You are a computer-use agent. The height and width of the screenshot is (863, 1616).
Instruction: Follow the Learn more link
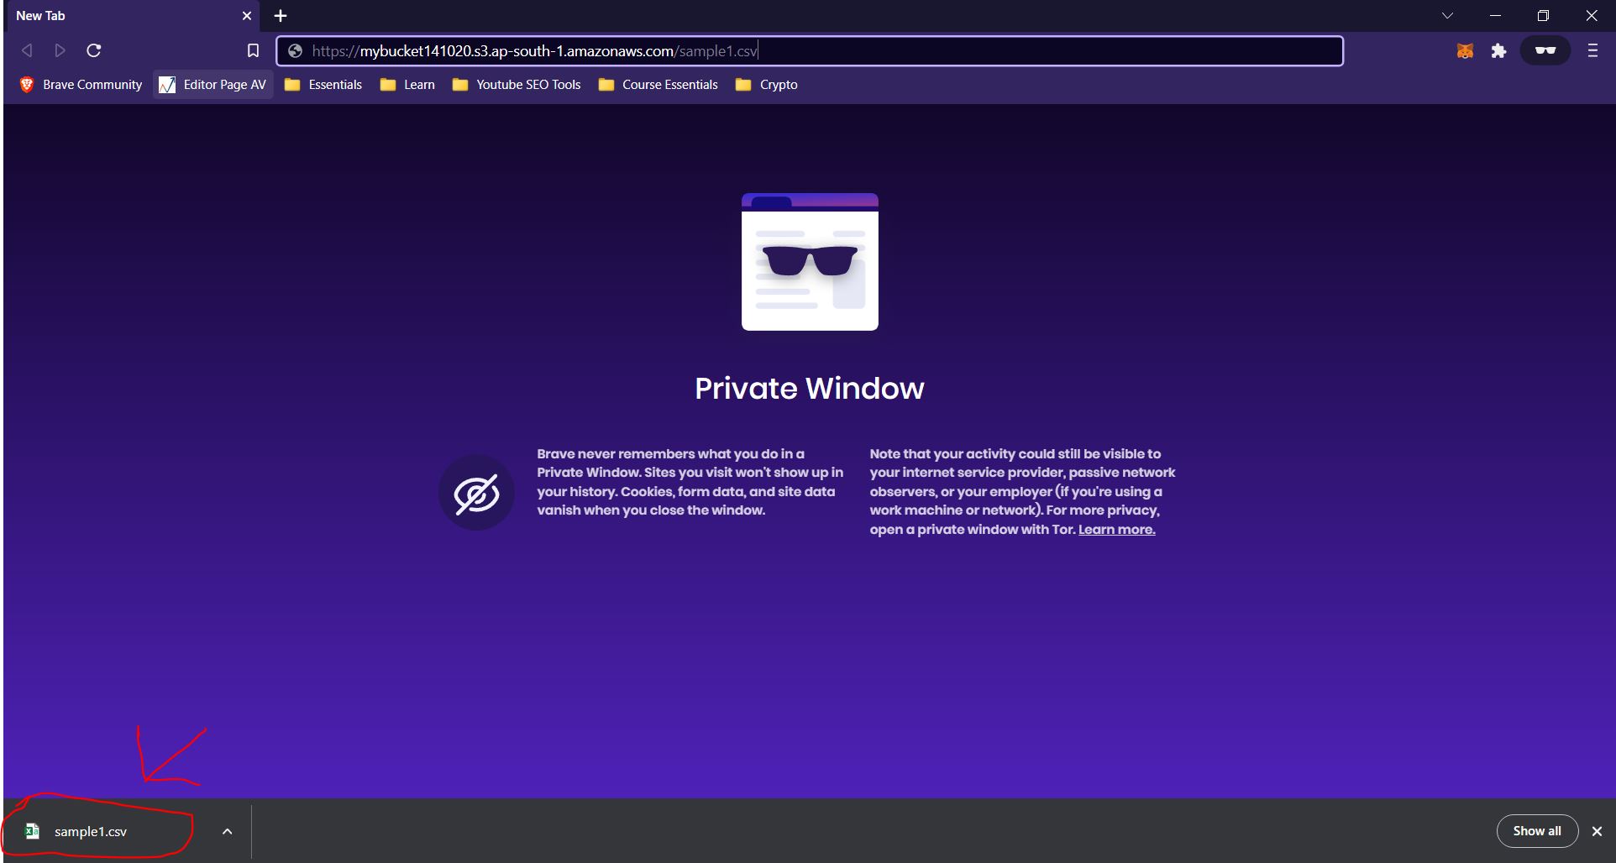click(1116, 530)
